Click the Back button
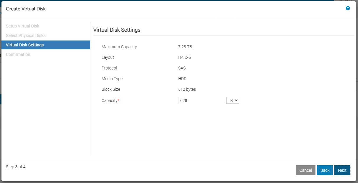Viewport: 358px width, 183px height. point(325,170)
